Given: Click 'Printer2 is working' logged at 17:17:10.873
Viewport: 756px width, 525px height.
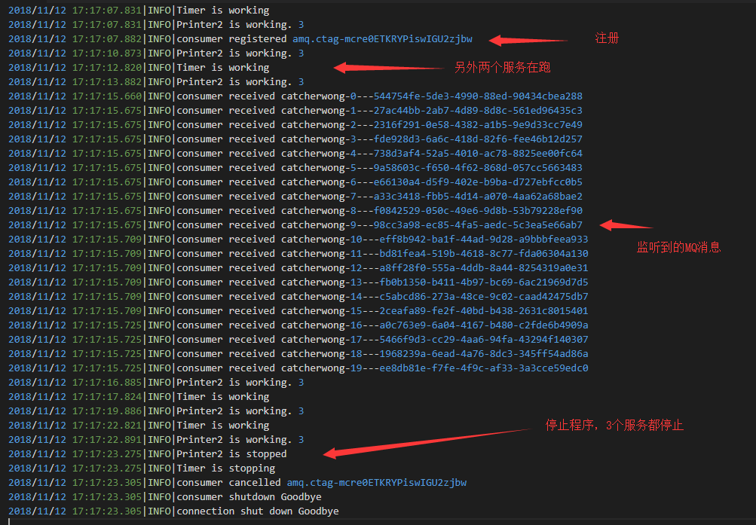Looking at the screenshot, I should (x=240, y=53).
